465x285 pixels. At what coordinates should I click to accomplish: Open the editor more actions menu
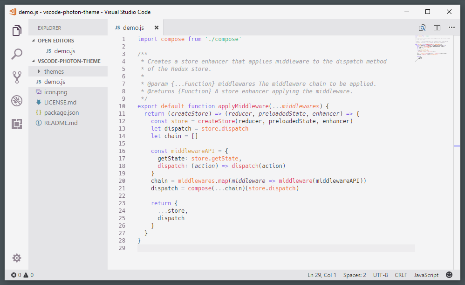pos(451,28)
